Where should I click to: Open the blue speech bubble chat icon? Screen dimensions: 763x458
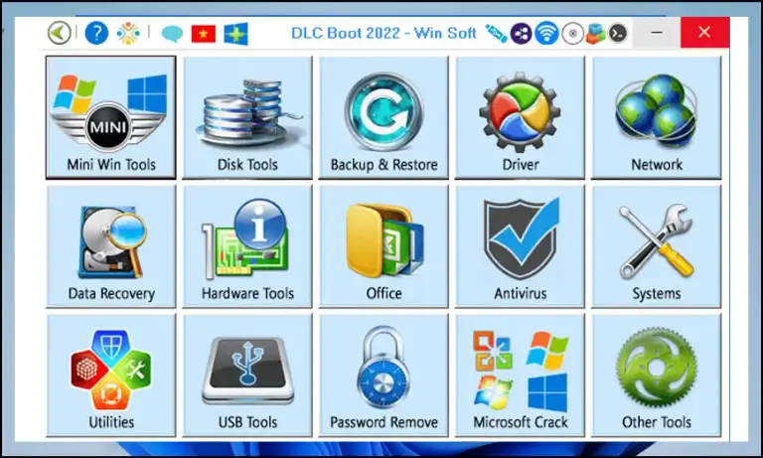tap(172, 34)
